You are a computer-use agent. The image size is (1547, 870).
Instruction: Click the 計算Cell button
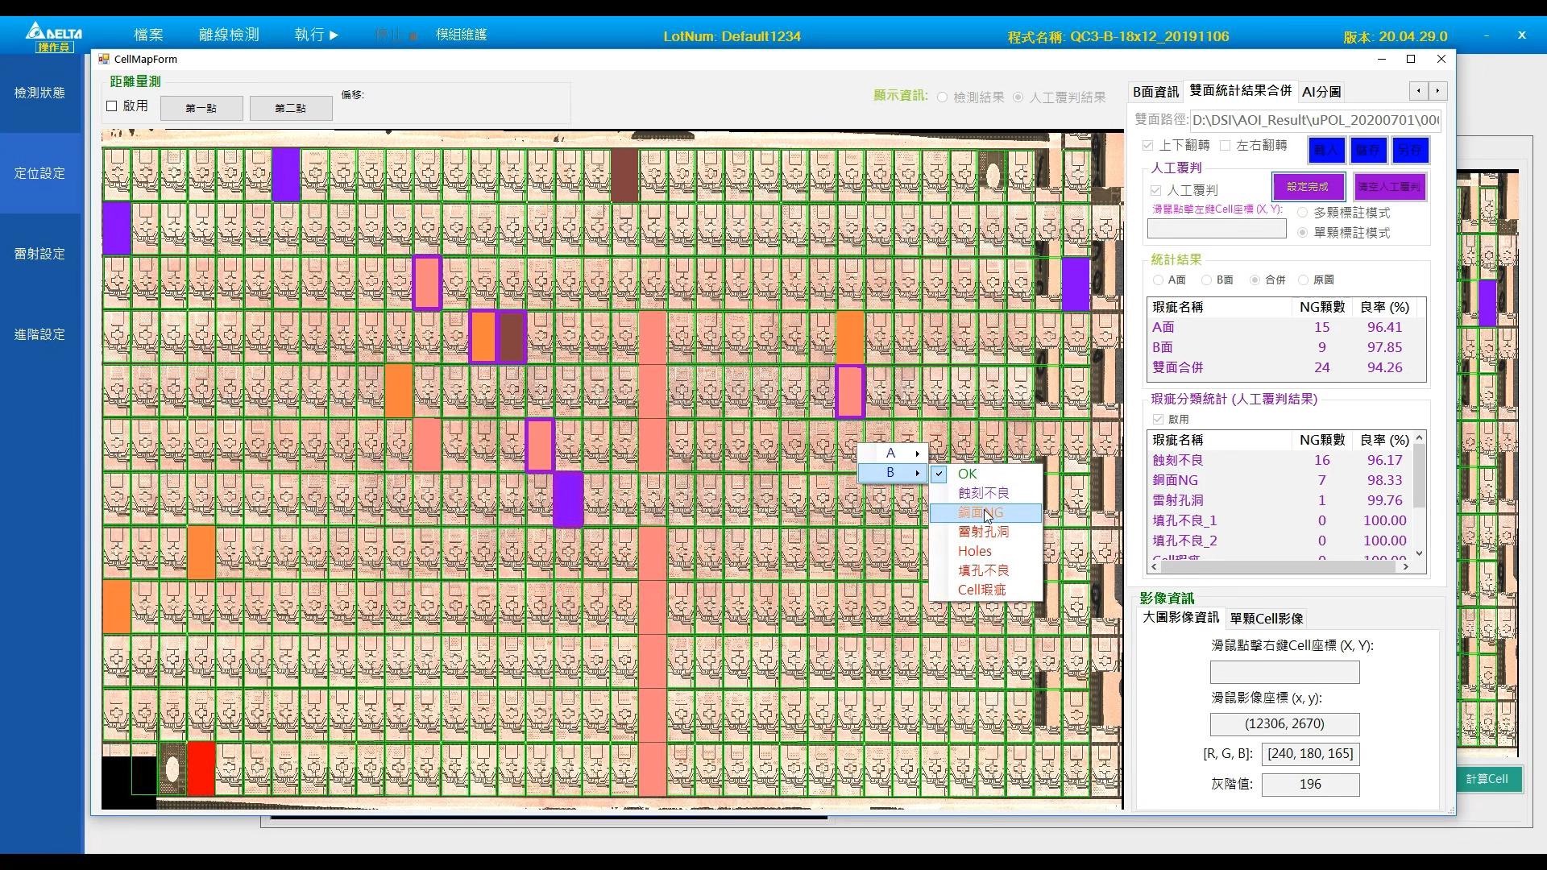(x=1487, y=779)
